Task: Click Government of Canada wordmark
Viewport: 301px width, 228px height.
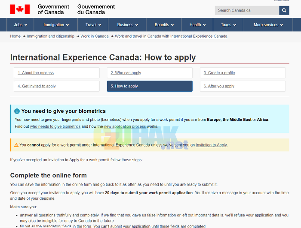Action: click(53, 9)
